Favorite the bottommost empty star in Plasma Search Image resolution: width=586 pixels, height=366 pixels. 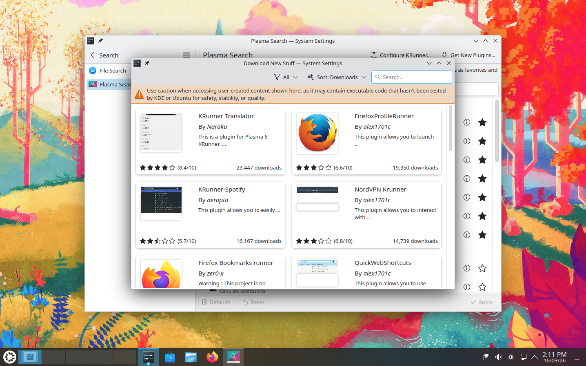tap(482, 287)
